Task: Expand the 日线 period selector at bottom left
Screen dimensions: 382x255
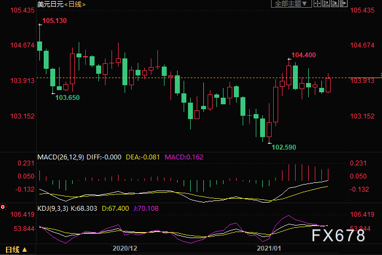Action: coord(15,250)
